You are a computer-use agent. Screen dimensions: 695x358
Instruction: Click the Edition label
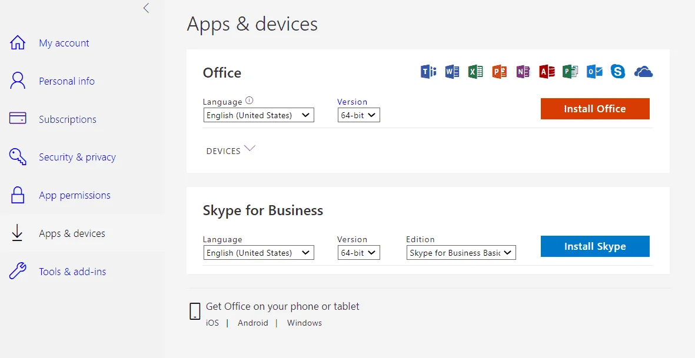(420, 239)
